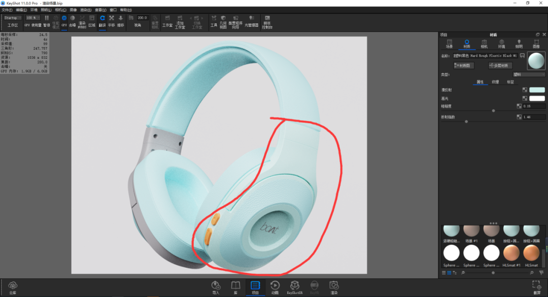This screenshot has width=548, height=297.
Task: Click the material 名称 name field
Action: point(486,56)
